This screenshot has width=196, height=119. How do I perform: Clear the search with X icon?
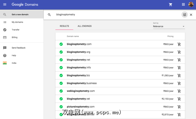191,15
